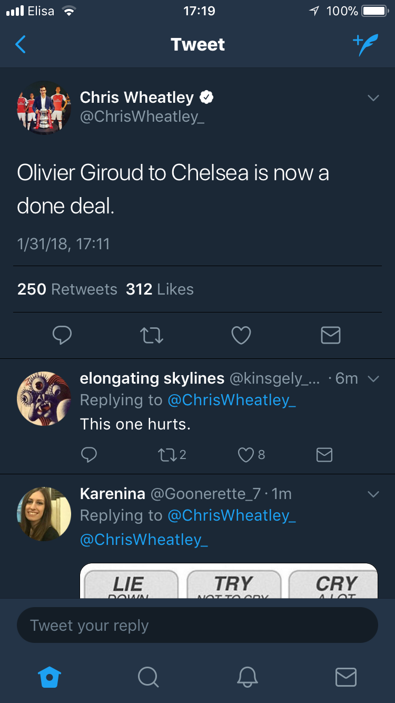View the 250 Retweets list

click(x=67, y=289)
